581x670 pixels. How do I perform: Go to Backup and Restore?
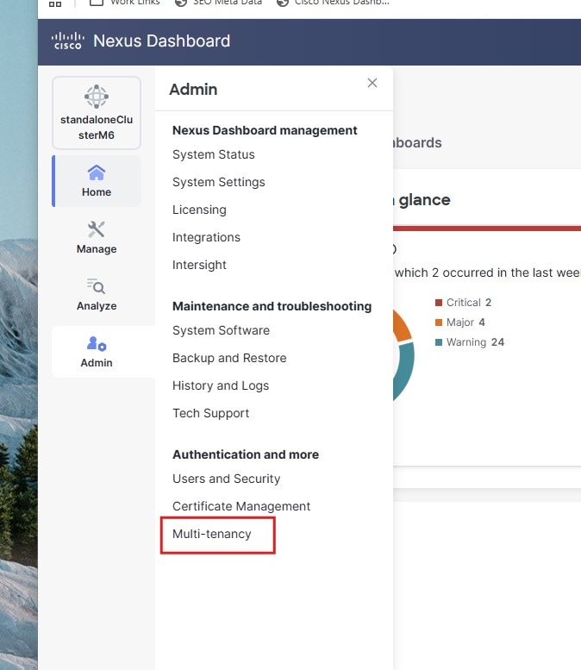229,358
